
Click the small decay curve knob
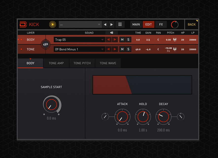point(181,117)
